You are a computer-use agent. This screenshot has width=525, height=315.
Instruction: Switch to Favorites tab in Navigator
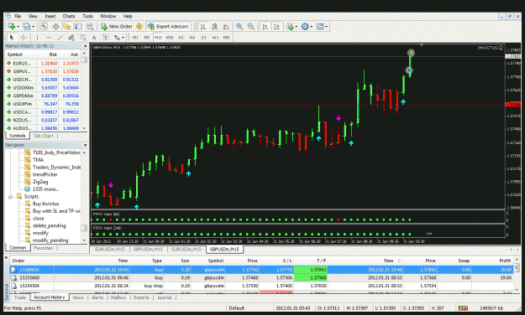point(43,248)
